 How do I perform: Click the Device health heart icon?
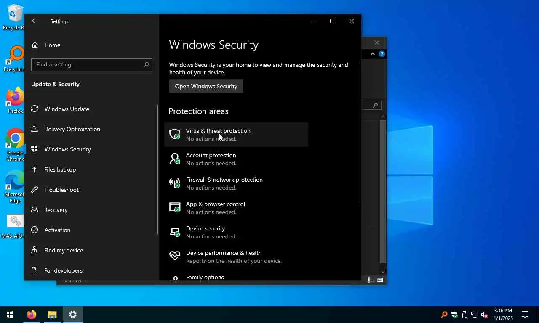coord(174,256)
